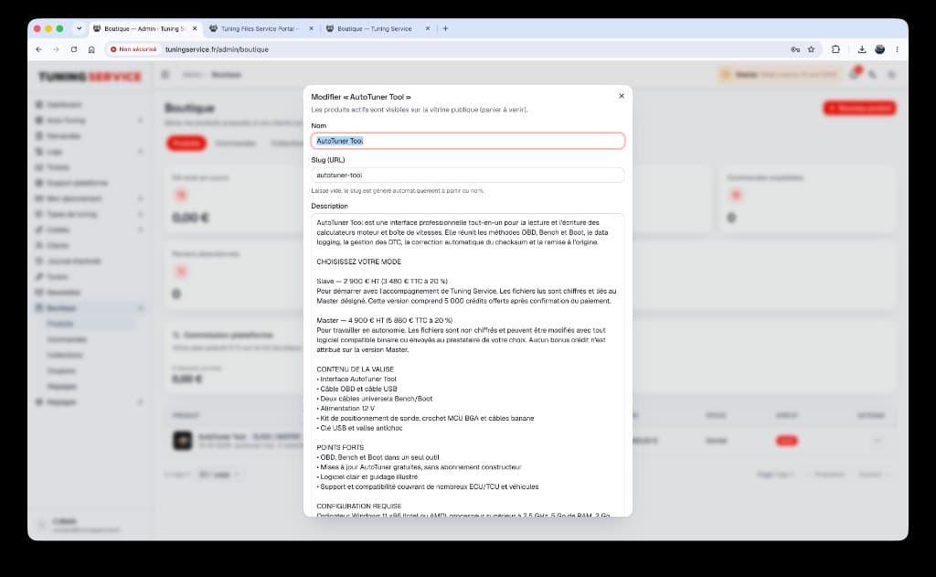Go back to the previous browser page
This screenshot has height=577, width=936.
click(38, 49)
